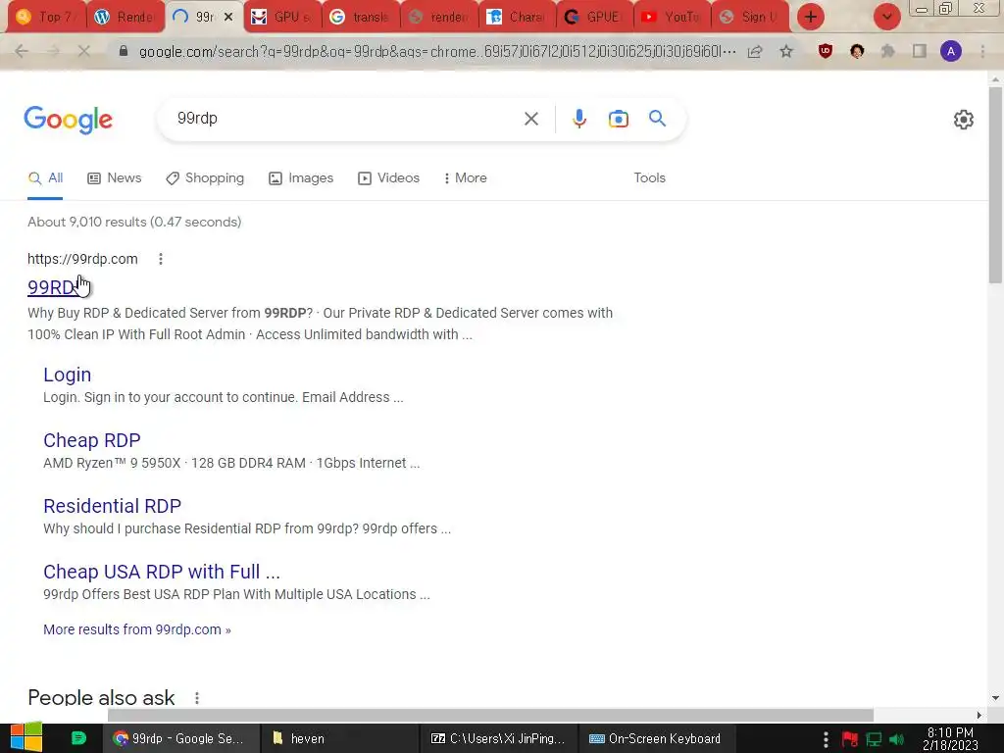The image size is (1004, 753).
Task: Open tab search dropdown arrow
Action: (x=886, y=17)
